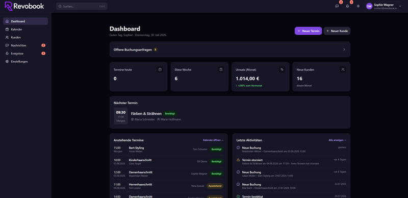
Task: Click Ausstehend badge on Herrenhaarschnitt row
Action: [215, 186]
